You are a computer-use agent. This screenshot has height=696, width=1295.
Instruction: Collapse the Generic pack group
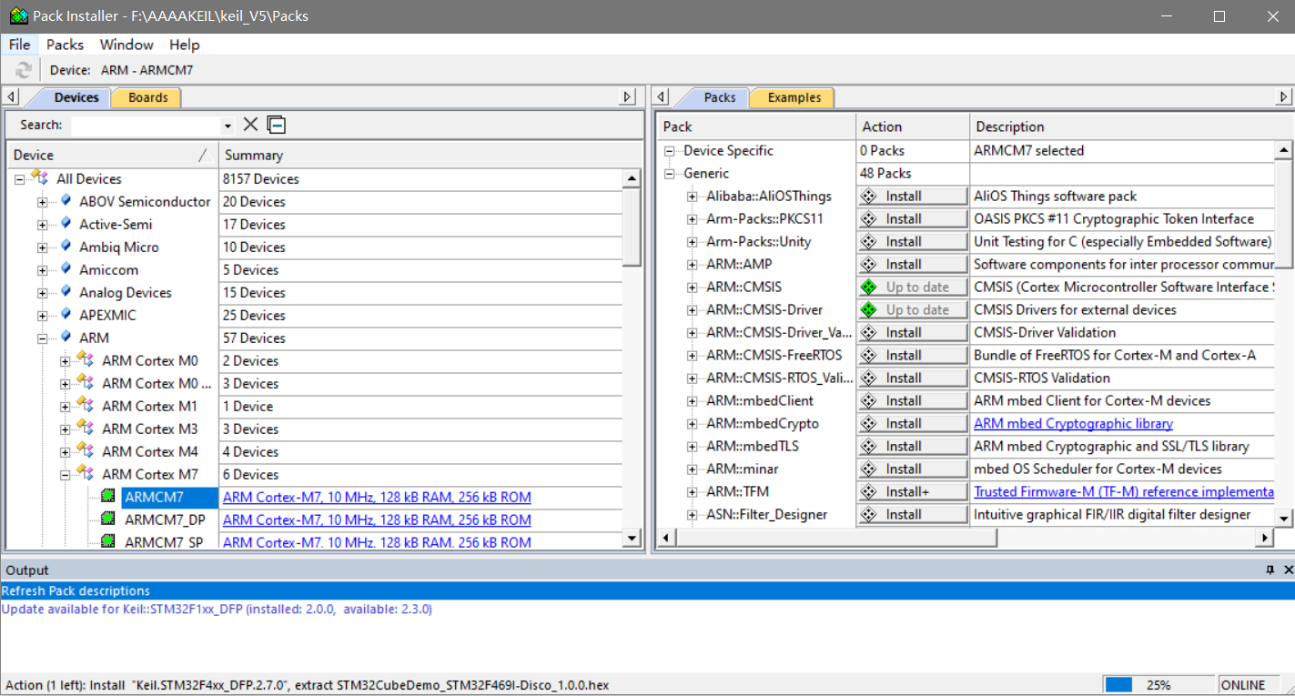669,174
